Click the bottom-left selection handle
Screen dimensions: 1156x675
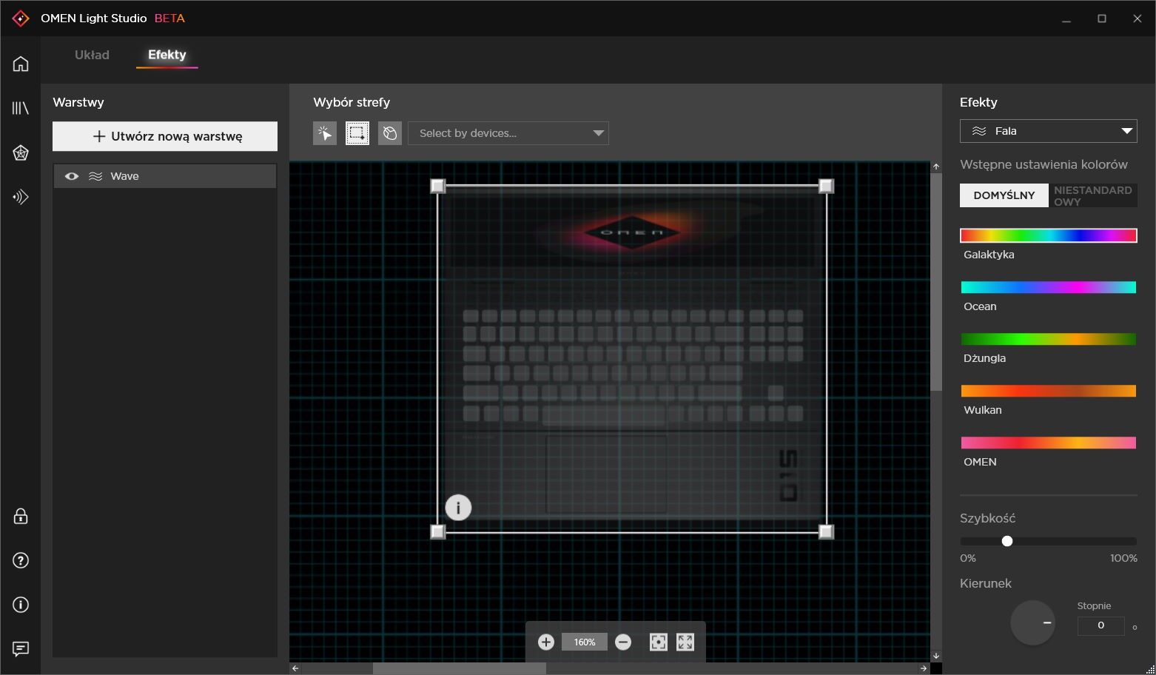click(x=438, y=531)
